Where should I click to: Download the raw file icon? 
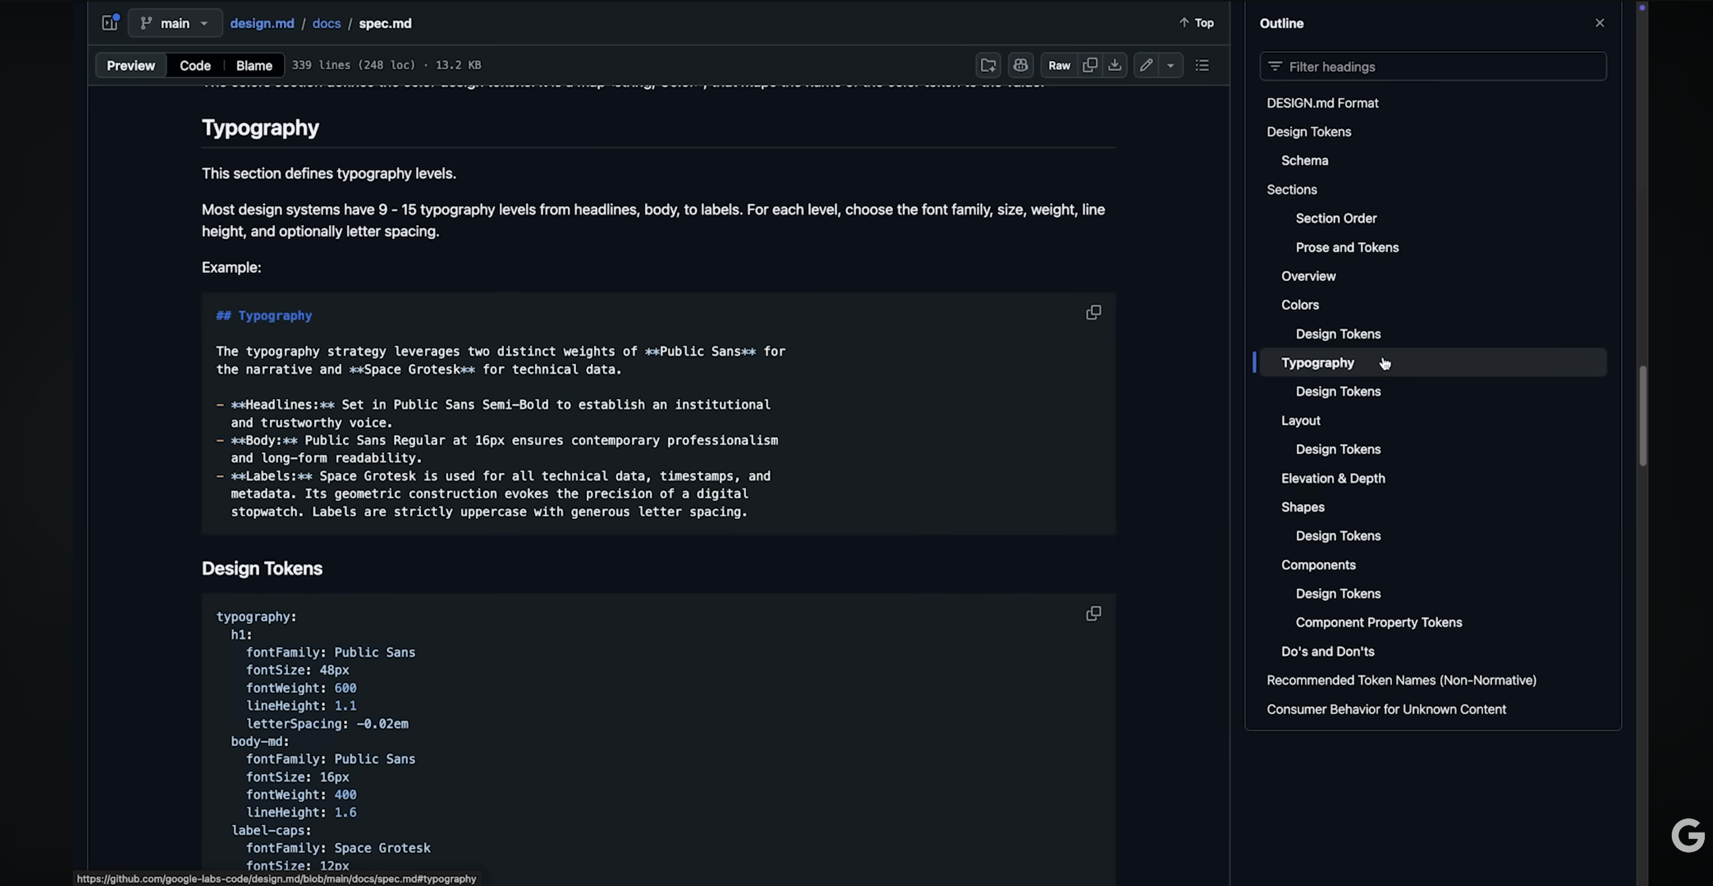[1115, 65]
